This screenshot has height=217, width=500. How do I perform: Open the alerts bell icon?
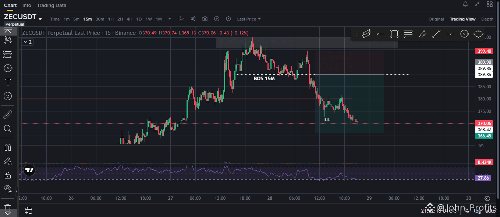465,4
